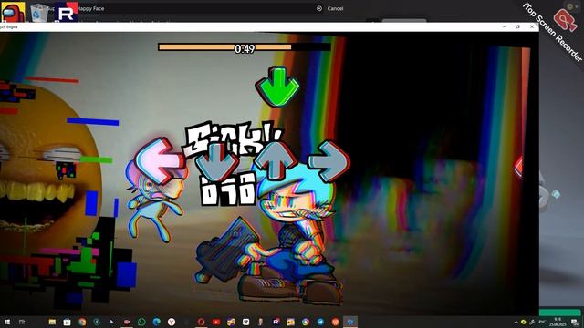
Task: Click the active game window taskbar icon
Action: point(350,322)
